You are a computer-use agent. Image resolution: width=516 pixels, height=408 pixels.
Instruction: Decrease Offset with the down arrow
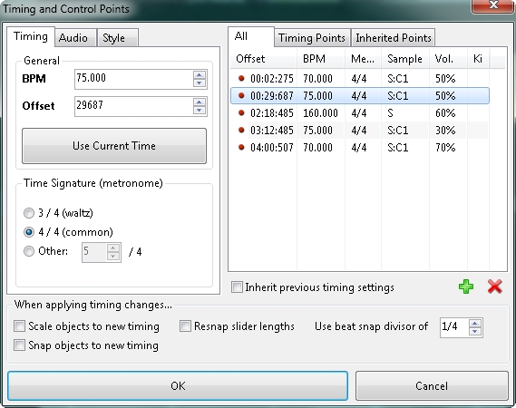200,111
